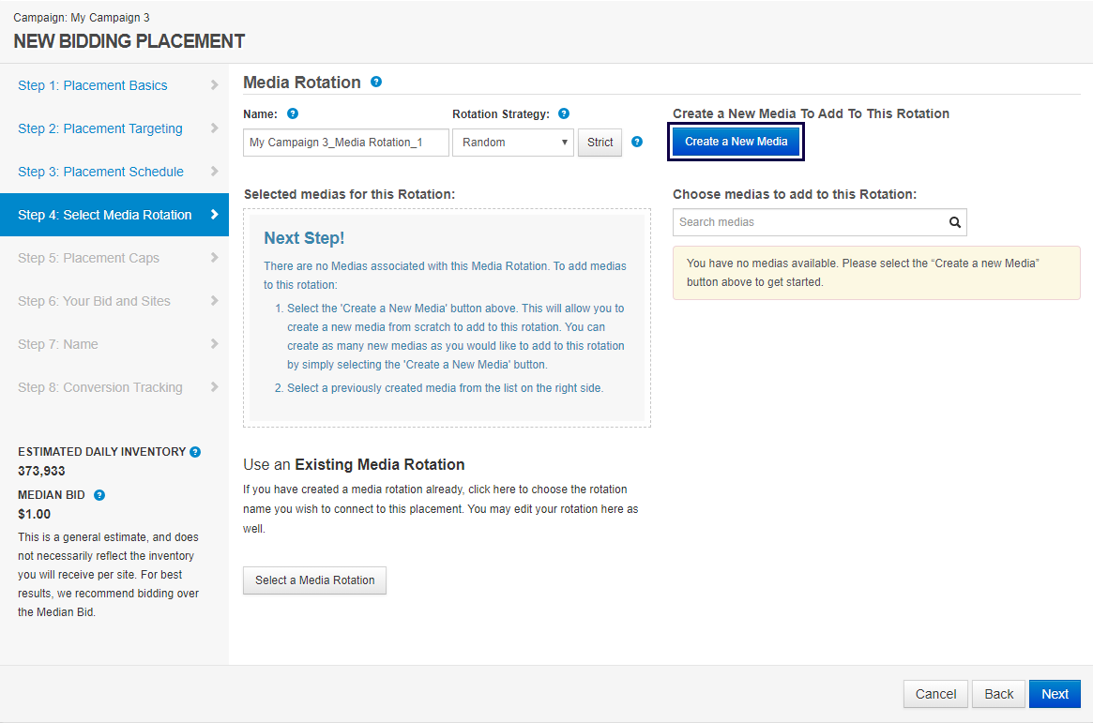Viewport: 1093px width, 723px height.
Task: Click help icon right of Strict button
Action: (x=637, y=142)
